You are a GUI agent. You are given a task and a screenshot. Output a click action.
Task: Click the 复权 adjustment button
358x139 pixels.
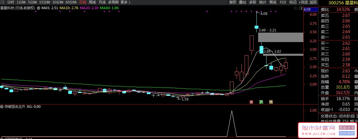[233, 2]
